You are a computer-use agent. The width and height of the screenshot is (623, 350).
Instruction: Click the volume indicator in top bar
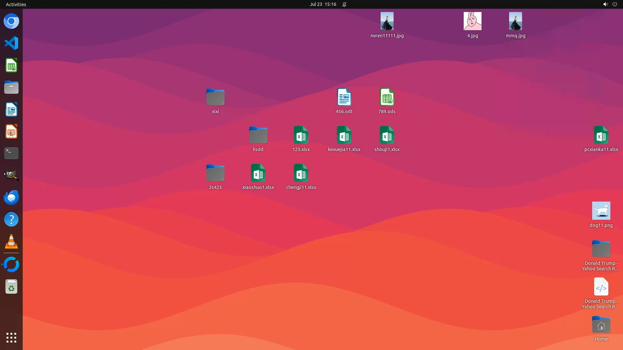coord(605,4)
